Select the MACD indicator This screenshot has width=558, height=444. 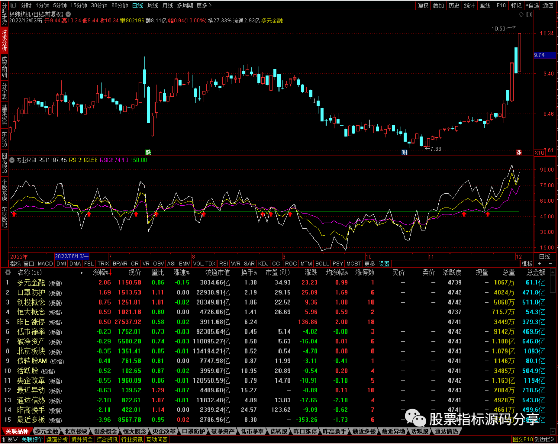(x=45, y=264)
